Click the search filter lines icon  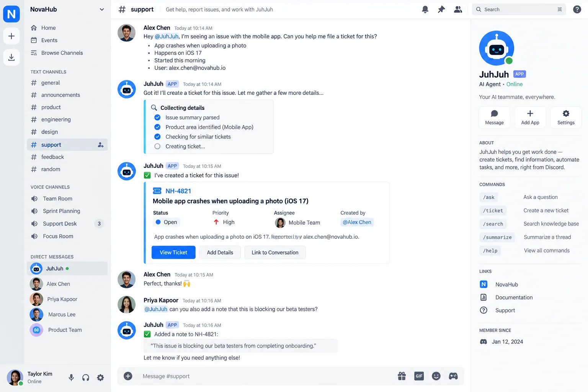pyautogui.click(x=560, y=10)
